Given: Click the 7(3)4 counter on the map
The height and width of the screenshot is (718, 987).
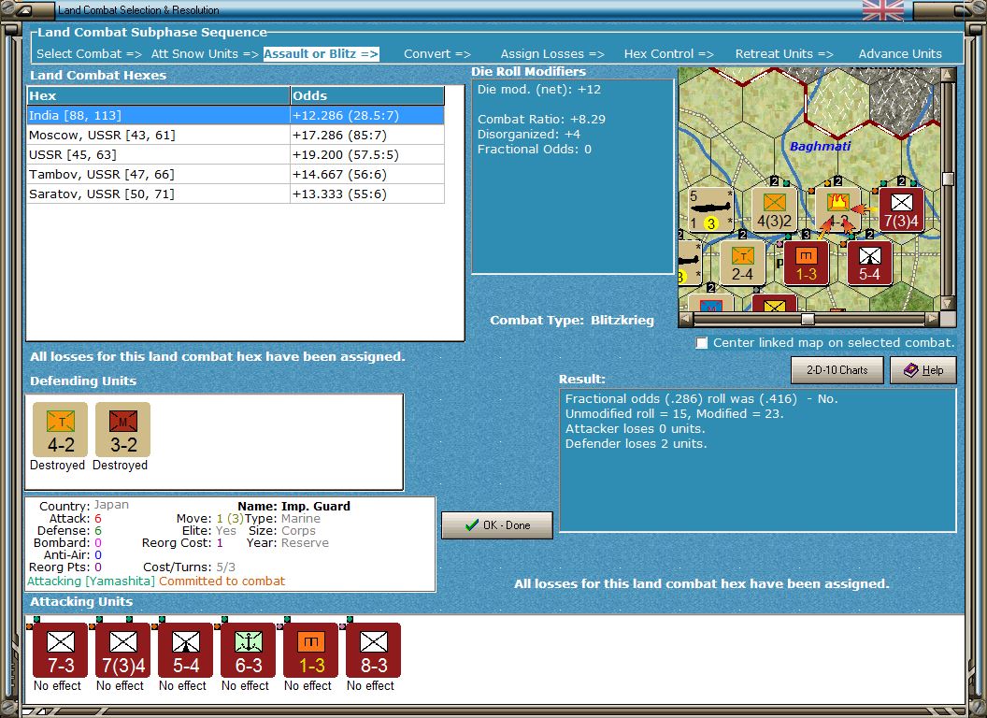Looking at the screenshot, I should [x=901, y=209].
